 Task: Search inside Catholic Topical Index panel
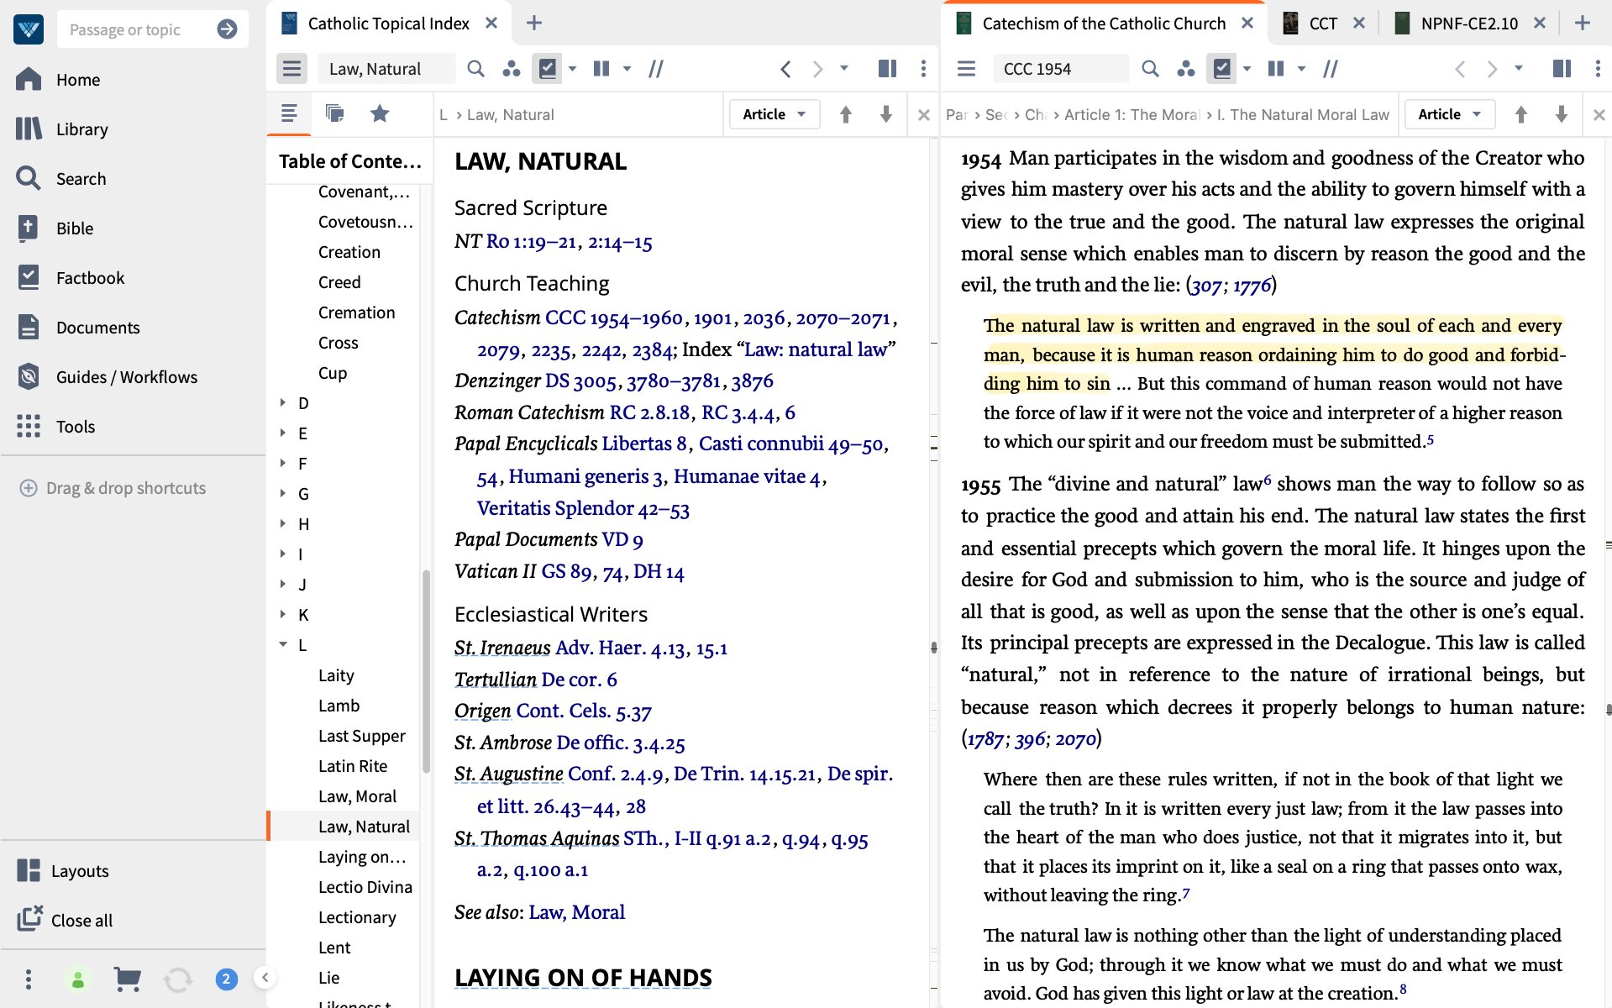476,69
